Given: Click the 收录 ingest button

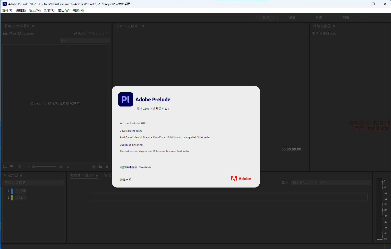Looking at the screenshot, I should click(266, 17).
